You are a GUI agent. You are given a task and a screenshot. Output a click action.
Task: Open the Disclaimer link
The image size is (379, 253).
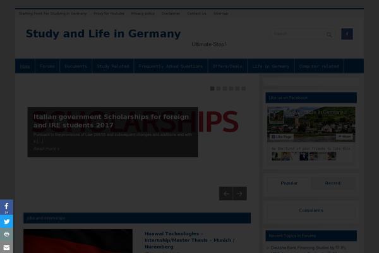(171, 13)
